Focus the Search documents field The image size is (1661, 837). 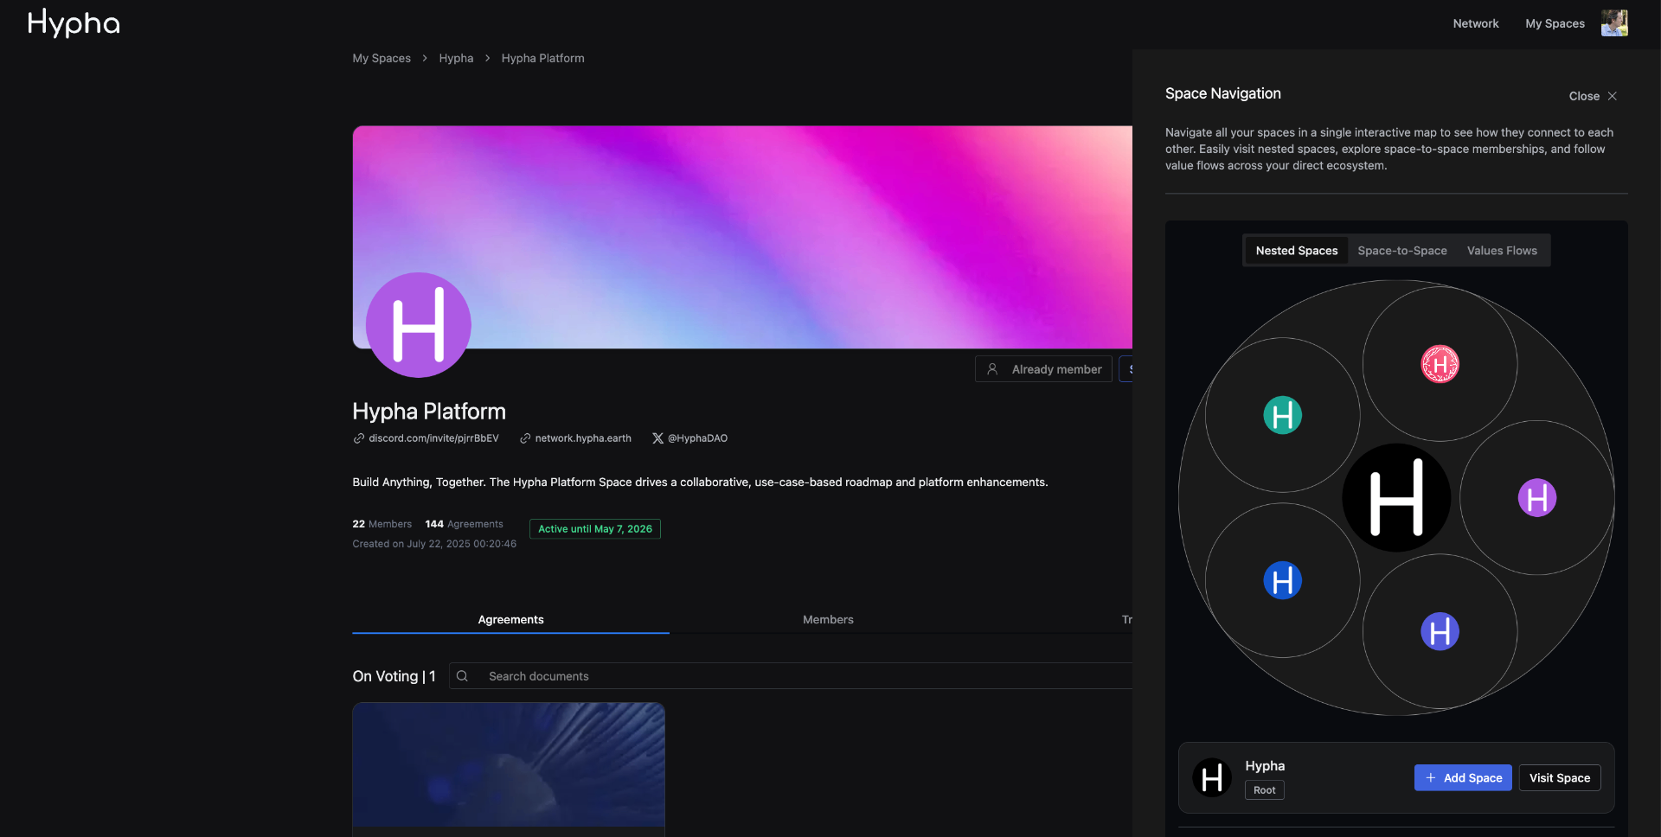791,676
